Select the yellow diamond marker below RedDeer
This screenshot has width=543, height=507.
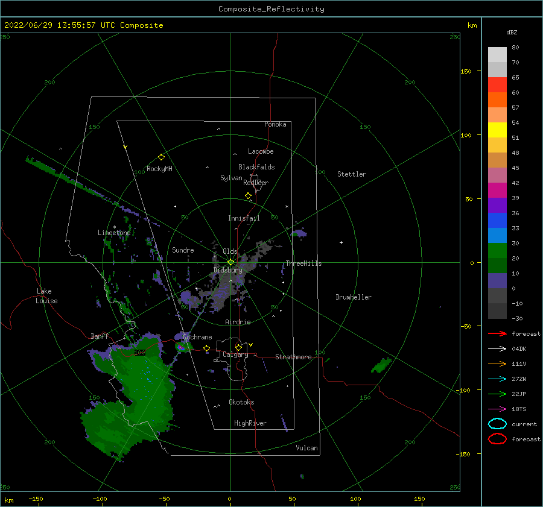coord(248,196)
